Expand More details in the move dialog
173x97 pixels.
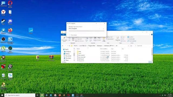(73, 35)
